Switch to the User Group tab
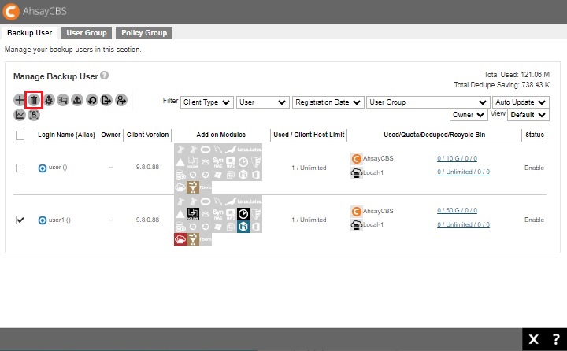 (87, 33)
